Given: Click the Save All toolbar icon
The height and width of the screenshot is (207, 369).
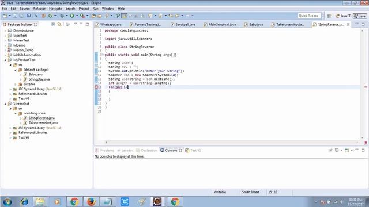Looking at the screenshot, I should coord(21,16).
